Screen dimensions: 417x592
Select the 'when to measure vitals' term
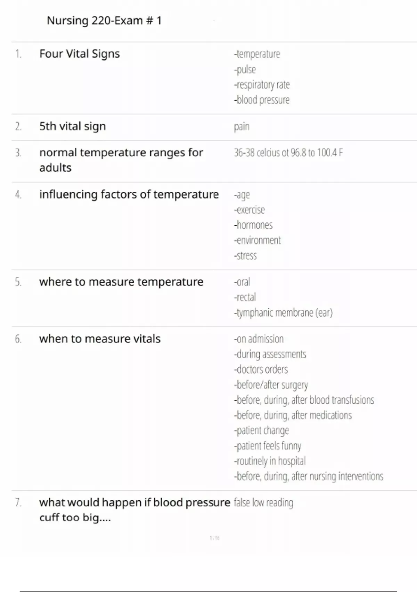[x=100, y=339]
